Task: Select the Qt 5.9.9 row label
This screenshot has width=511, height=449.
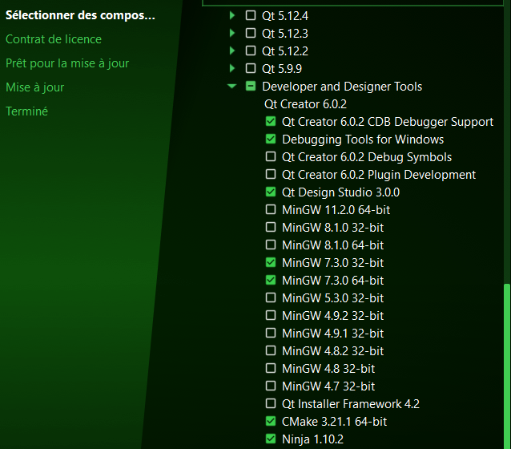Action: 282,68
